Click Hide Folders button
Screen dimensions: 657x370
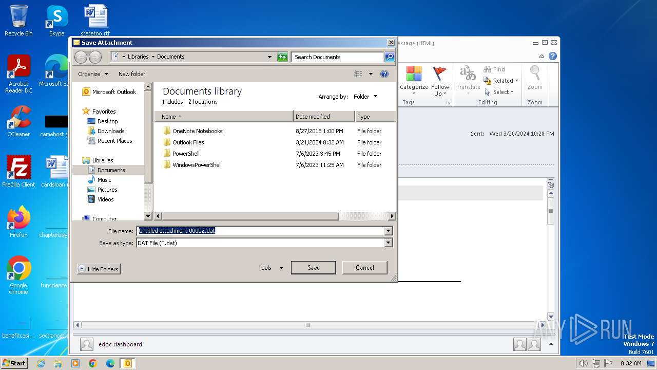point(99,269)
